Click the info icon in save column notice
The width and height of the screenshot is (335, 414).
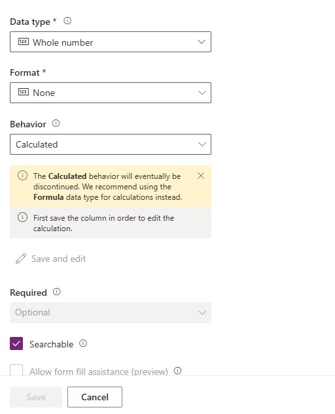click(x=22, y=217)
